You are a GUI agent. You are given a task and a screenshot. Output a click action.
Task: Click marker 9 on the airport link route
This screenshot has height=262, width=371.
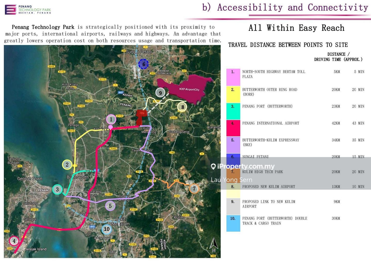[x=160, y=92]
